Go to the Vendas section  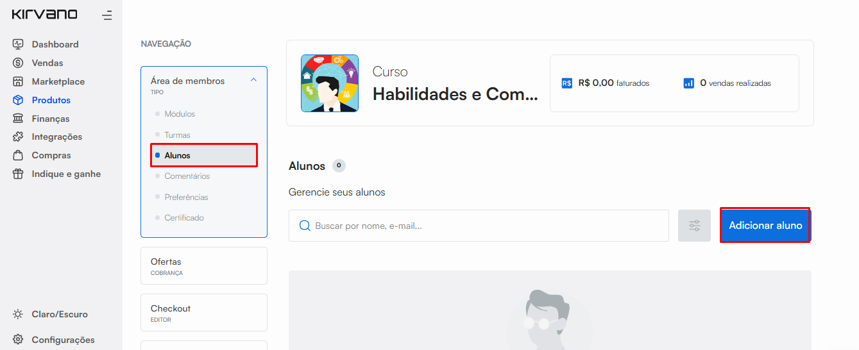pos(47,63)
